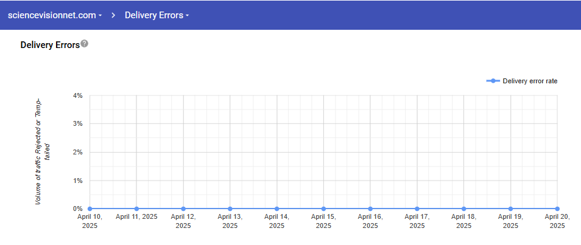The height and width of the screenshot is (245, 581).
Task: Select the April 14, 2025 data point
Action: 277,209
